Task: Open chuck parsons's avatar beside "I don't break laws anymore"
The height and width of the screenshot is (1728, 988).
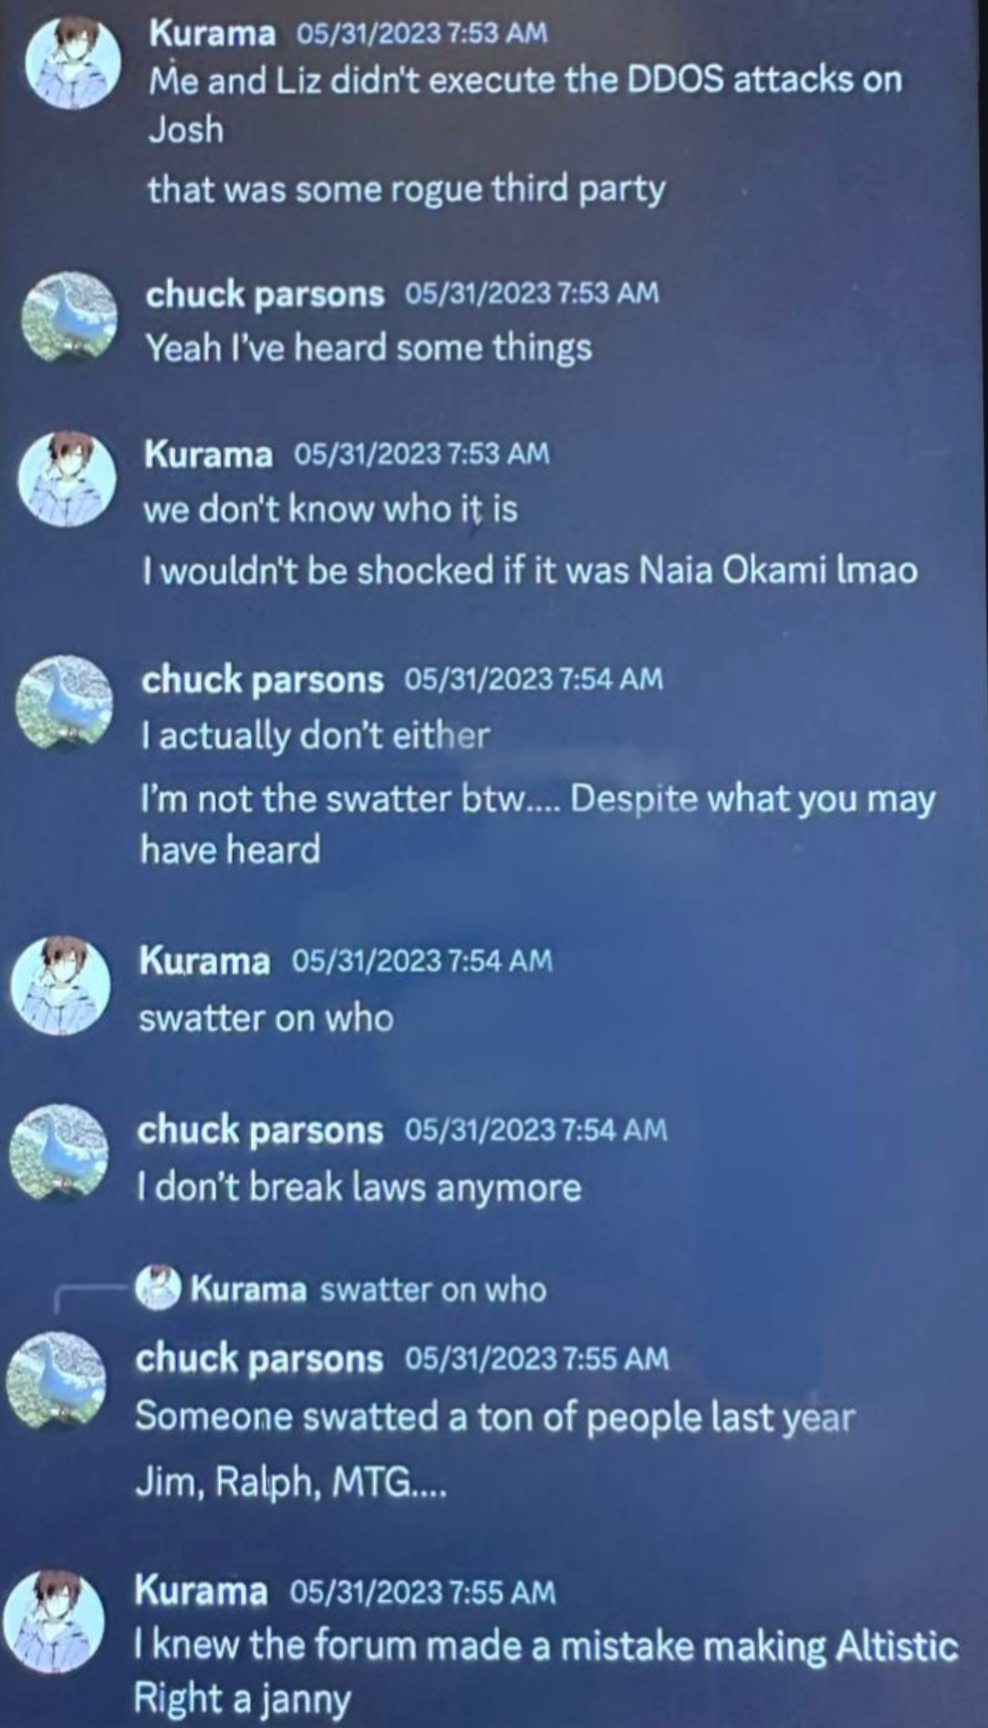Action: pos(58,1153)
